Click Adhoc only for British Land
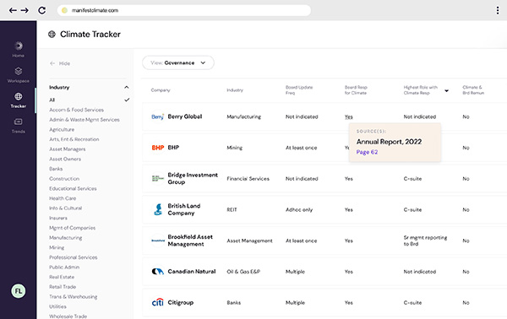This screenshot has width=507, height=319. pyautogui.click(x=299, y=209)
